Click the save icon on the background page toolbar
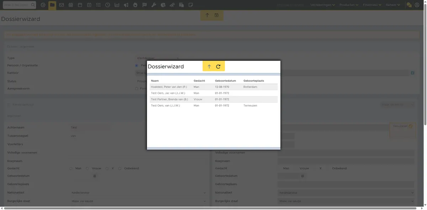The height and width of the screenshot is (210, 427). (x=216, y=15)
